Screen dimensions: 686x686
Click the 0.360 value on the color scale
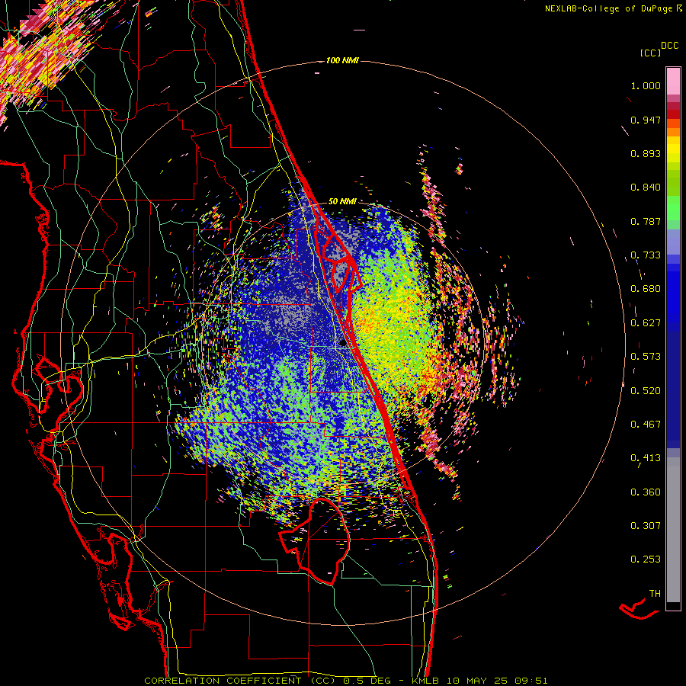click(x=646, y=492)
